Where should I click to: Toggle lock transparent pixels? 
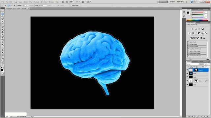click(191, 67)
